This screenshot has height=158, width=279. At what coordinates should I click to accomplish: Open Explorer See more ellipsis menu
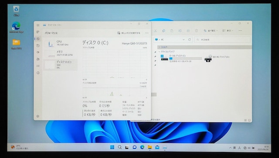[240, 31]
